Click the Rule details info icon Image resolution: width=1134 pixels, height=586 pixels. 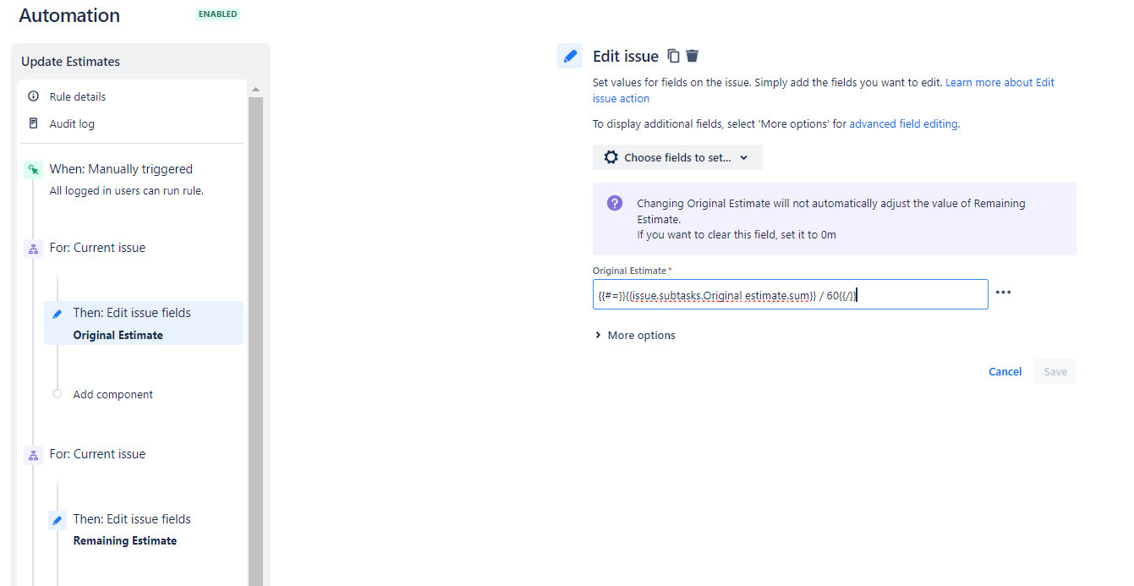click(x=34, y=96)
